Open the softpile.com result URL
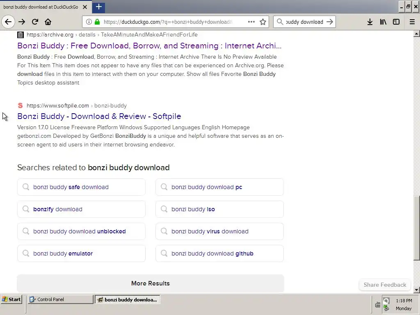 [77, 105]
